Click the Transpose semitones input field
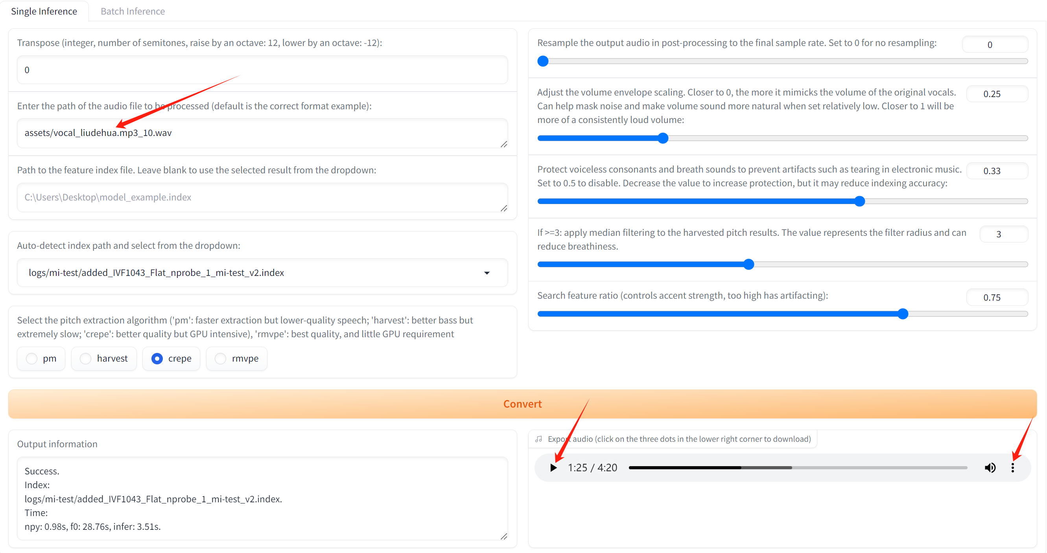This screenshot has width=1047, height=553. [x=262, y=70]
